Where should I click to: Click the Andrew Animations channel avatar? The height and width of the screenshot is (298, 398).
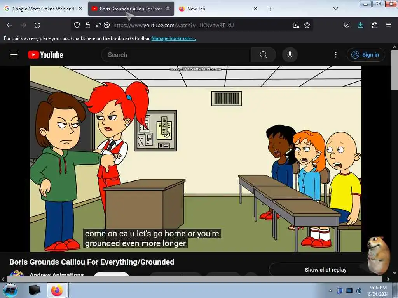pyautogui.click(x=17, y=274)
